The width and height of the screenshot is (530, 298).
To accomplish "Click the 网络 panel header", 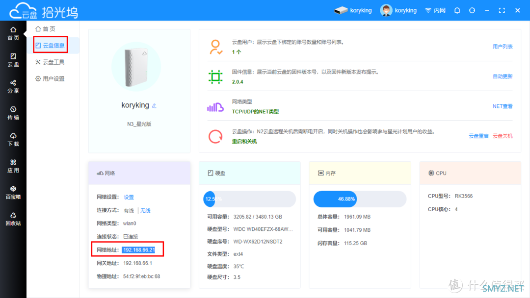I will [x=139, y=173].
